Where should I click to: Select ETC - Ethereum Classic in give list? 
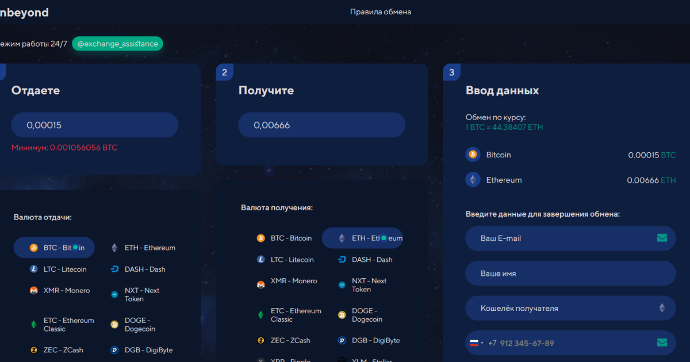[x=62, y=325]
